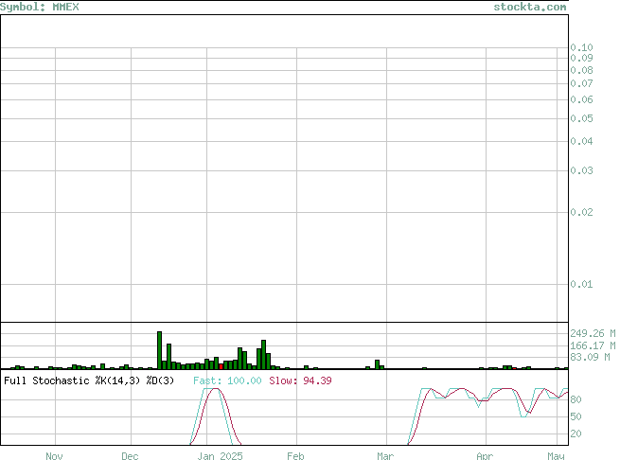Click the late-February volume spike bar

[x=378, y=364]
